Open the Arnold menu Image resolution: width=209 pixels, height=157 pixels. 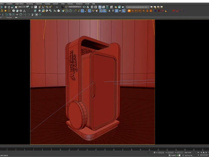[87, 3]
